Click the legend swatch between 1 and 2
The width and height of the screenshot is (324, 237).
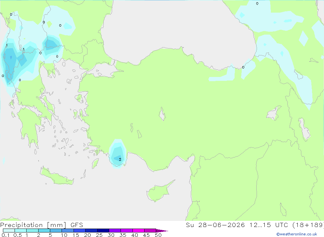click(32, 231)
